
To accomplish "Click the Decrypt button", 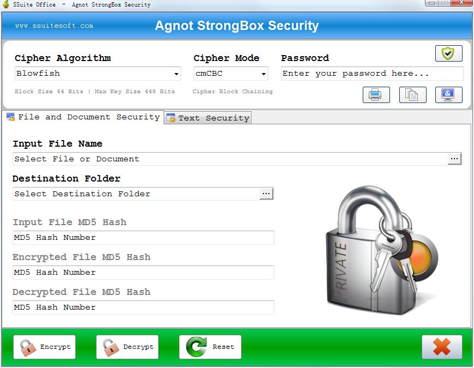I will tap(127, 347).
